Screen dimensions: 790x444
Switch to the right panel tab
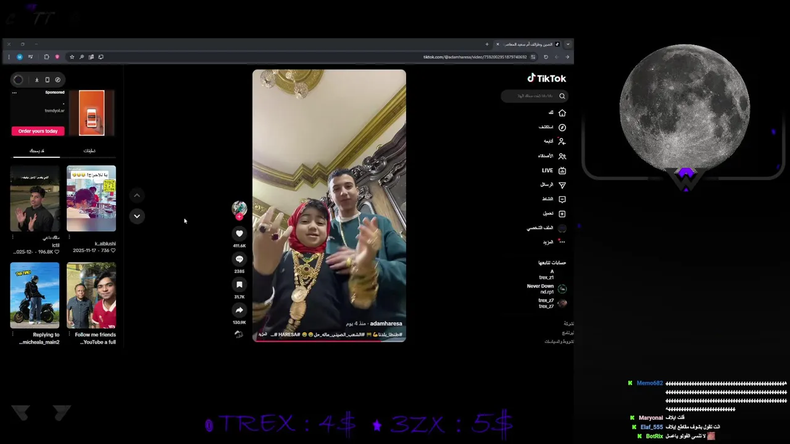click(89, 150)
